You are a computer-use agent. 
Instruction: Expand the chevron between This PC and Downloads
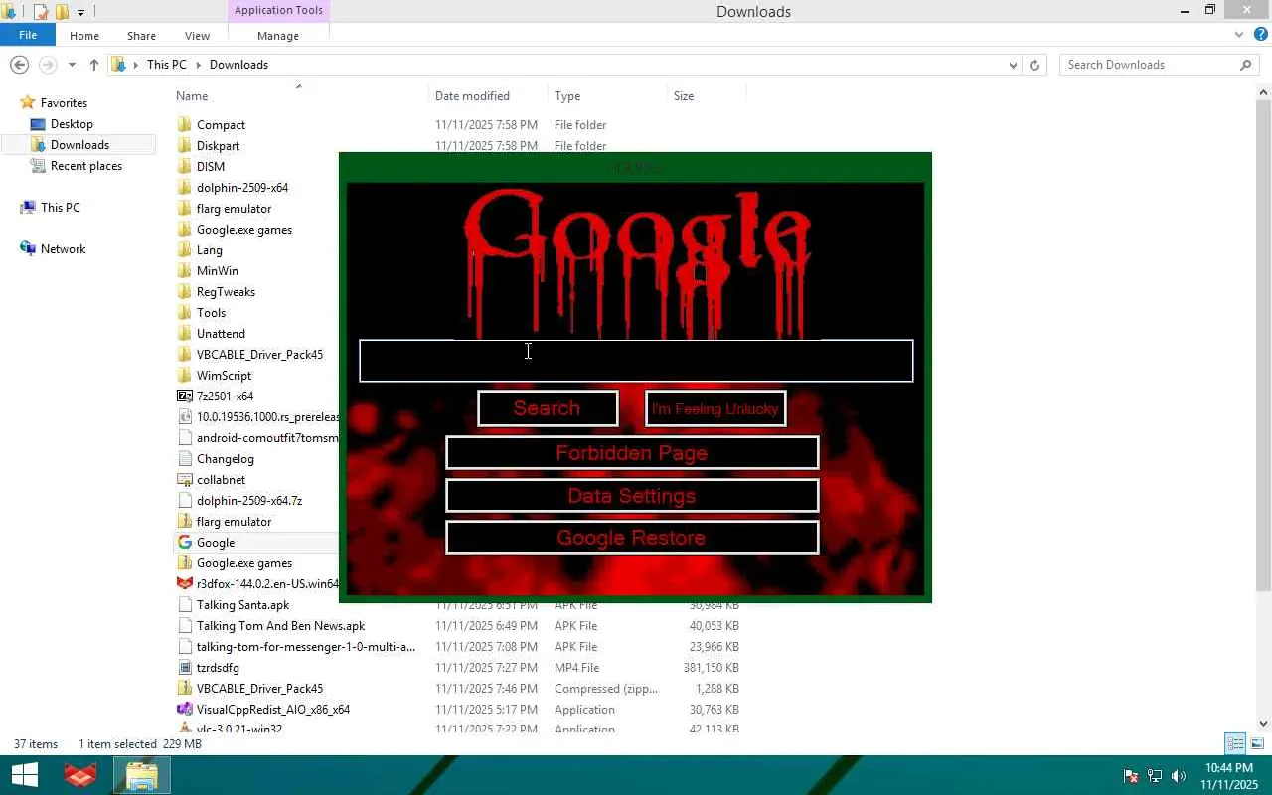(199, 65)
